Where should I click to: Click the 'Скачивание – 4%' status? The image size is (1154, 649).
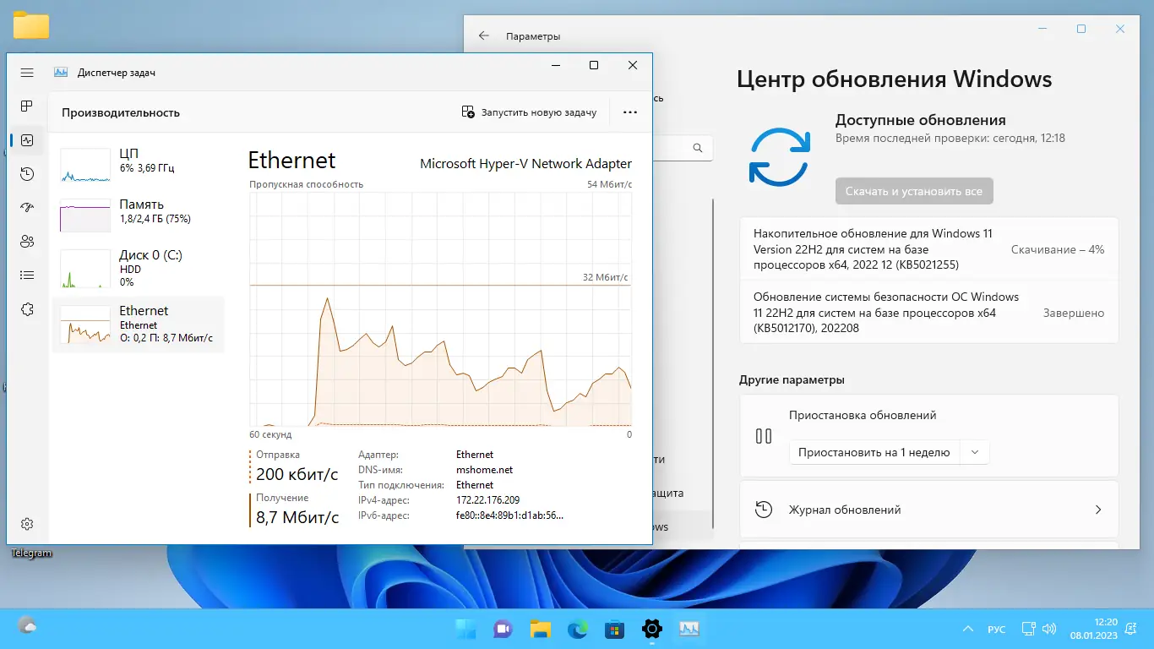pos(1058,249)
